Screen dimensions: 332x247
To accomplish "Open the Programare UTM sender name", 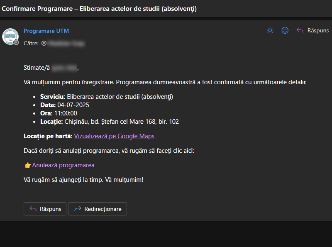I will click(46, 31).
